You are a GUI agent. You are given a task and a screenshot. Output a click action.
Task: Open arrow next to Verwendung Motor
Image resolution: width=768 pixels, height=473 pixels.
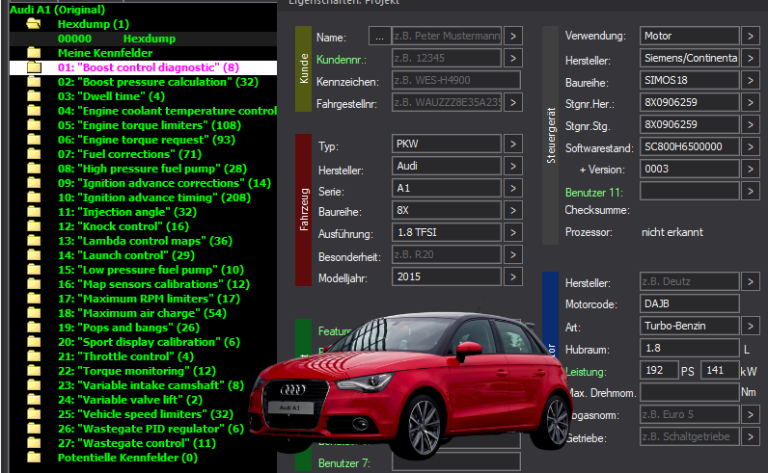[x=751, y=36]
